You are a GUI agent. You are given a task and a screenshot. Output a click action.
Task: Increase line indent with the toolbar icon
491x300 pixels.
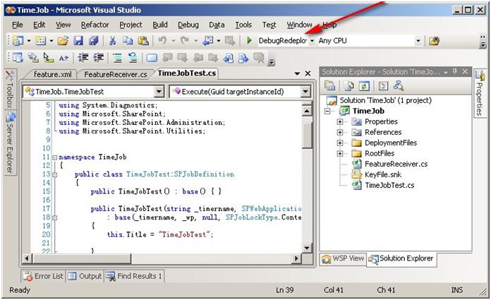coord(99,58)
